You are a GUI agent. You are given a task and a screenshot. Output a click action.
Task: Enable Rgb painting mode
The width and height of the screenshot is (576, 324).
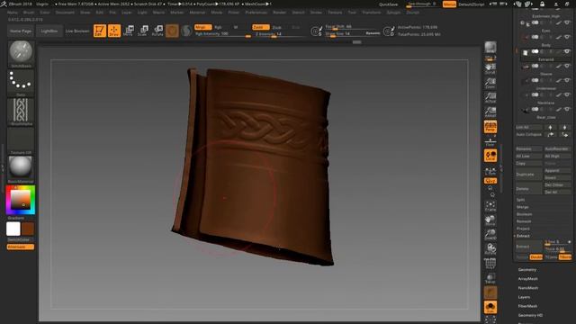[x=218, y=27]
